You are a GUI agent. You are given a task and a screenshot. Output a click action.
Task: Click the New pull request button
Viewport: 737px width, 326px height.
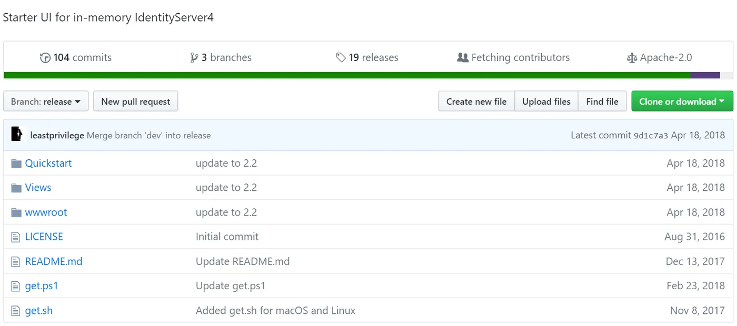pyautogui.click(x=136, y=101)
